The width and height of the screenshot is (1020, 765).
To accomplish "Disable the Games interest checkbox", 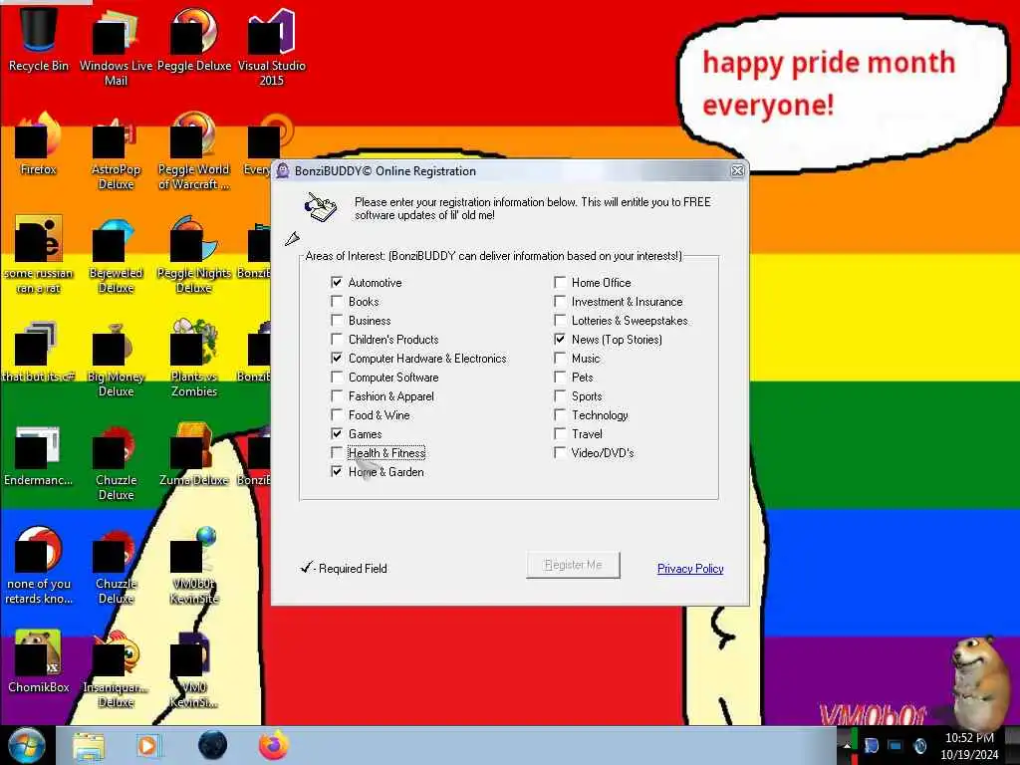I will click(337, 433).
